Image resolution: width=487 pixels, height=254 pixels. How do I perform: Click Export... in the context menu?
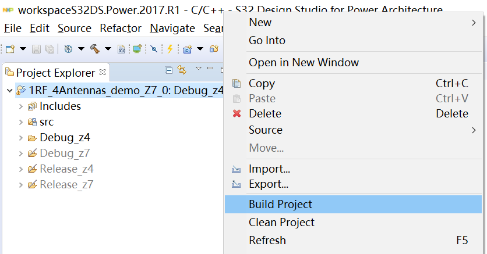268,184
